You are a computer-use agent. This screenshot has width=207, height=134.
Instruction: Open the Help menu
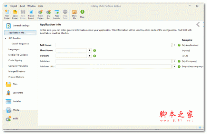coord(41,6)
